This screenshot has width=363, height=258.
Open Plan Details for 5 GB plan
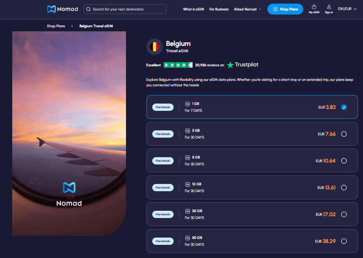[x=163, y=161]
